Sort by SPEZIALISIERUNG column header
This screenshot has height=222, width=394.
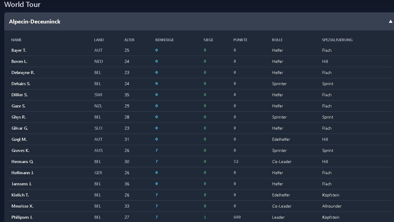coord(337,40)
